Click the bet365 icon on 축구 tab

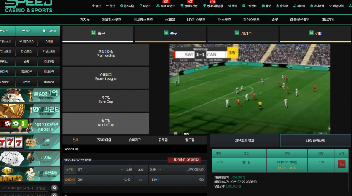click(94, 33)
